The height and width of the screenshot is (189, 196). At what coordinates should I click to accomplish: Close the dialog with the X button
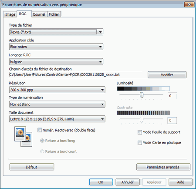tap(189, 4)
